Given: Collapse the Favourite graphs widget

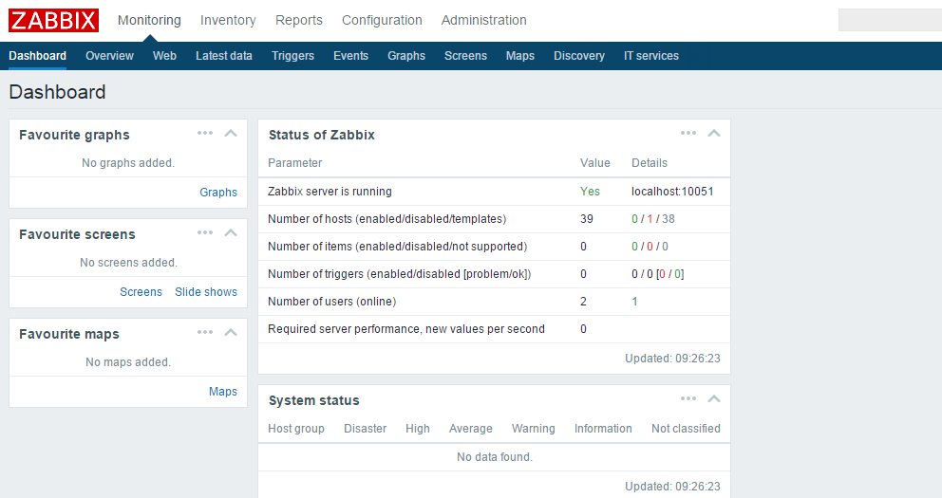Looking at the screenshot, I should pos(231,133).
